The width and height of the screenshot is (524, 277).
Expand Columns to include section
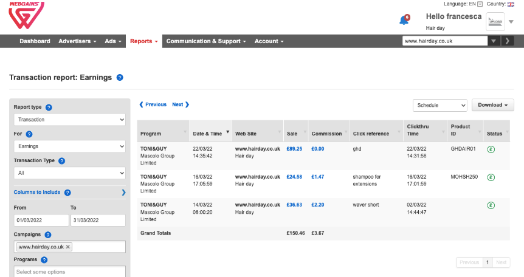(123, 193)
